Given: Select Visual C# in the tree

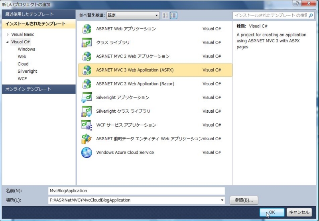Looking at the screenshot, I should tap(21, 42).
